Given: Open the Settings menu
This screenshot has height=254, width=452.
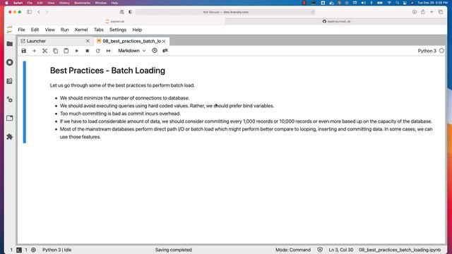Looking at the screenshot, I should [x=118, y=30].
